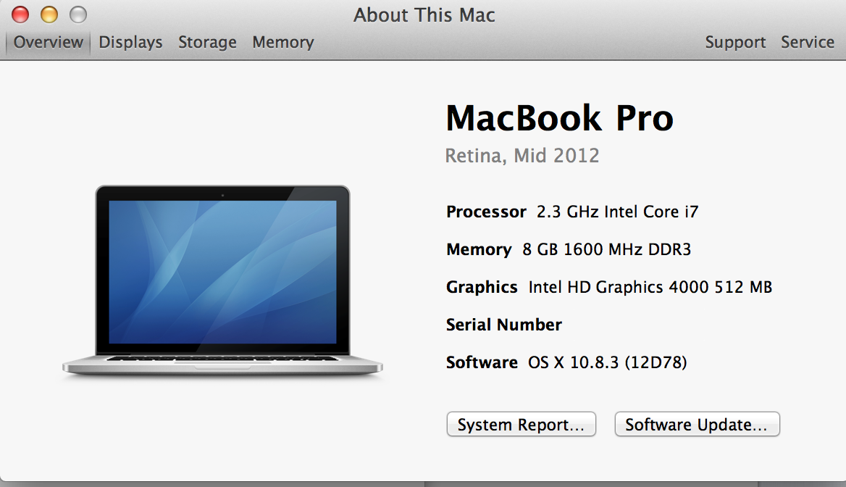Click the Serial Number label
This screenshot has width=846, height=487.
tap(504, 325)
